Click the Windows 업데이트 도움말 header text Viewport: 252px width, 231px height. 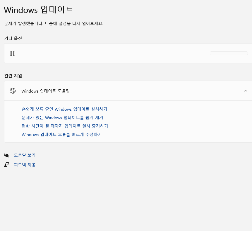click(45, 91)
